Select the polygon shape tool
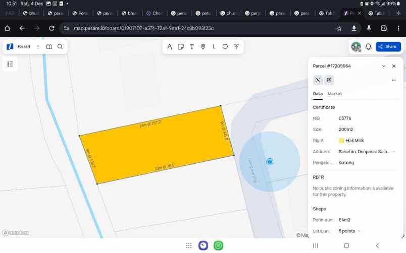The height and width of the screenshot is (253, 406). pos(225,47)
